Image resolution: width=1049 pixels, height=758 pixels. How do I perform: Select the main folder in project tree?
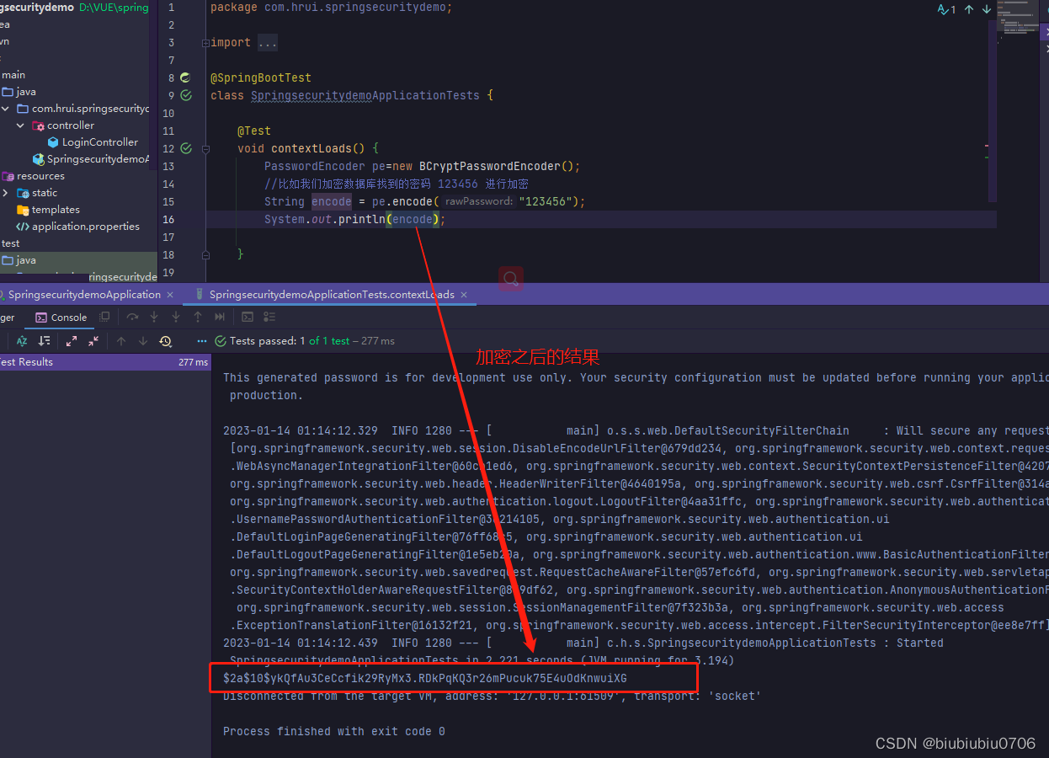pyautogui.click(x=13, y=75)
